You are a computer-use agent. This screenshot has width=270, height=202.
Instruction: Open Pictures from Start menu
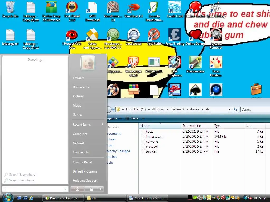click(78, 96)
